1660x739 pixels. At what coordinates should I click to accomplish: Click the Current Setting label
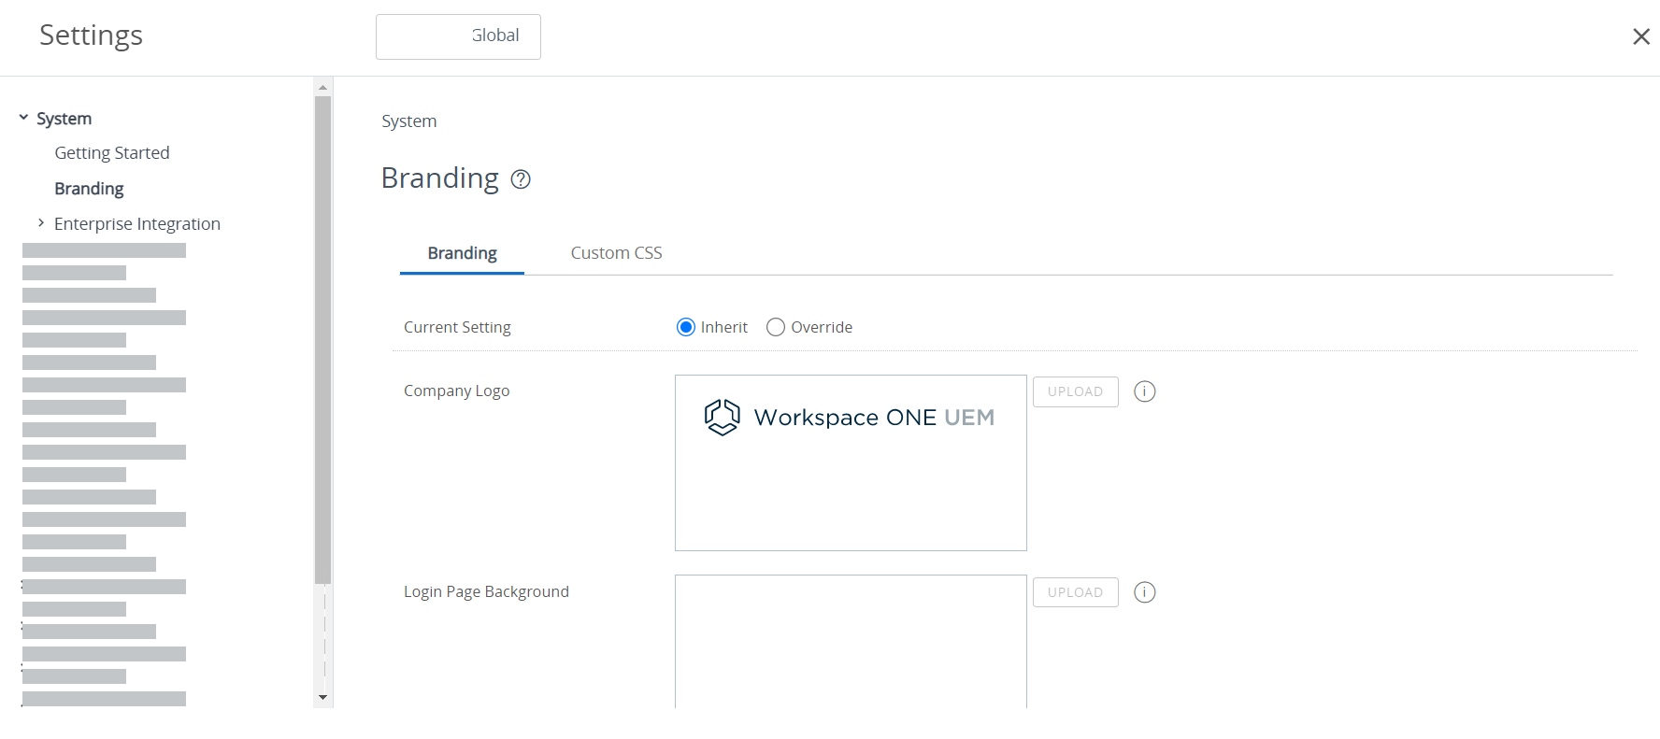(x=457, y=327)
